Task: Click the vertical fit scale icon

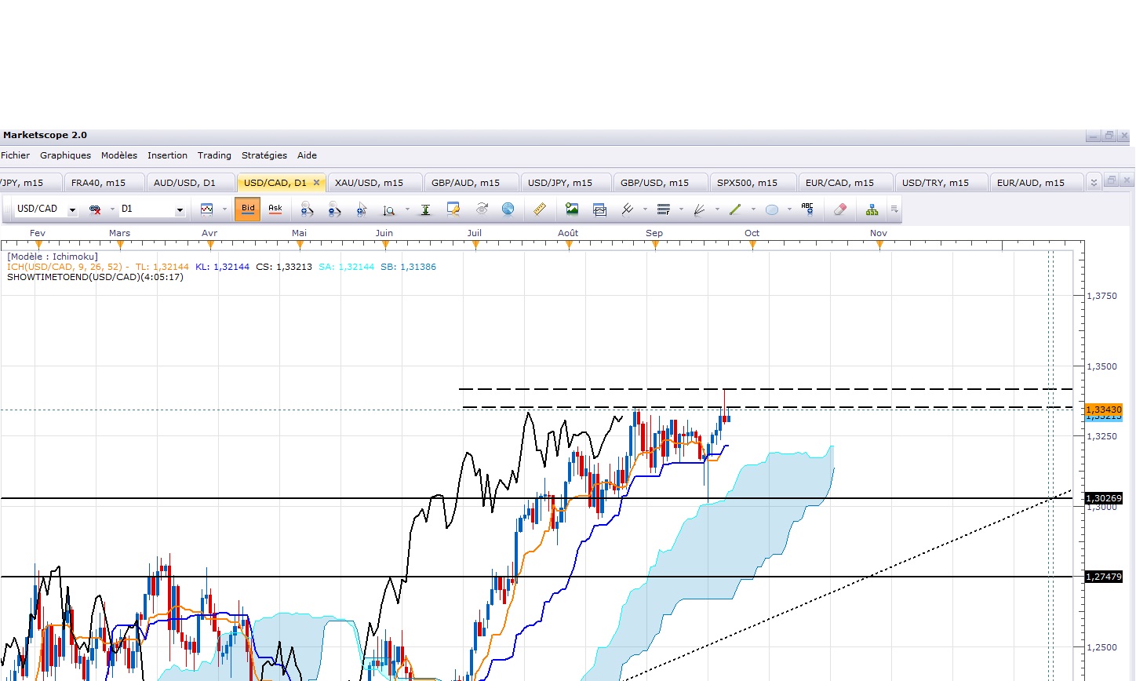Action: click(425, 209)
